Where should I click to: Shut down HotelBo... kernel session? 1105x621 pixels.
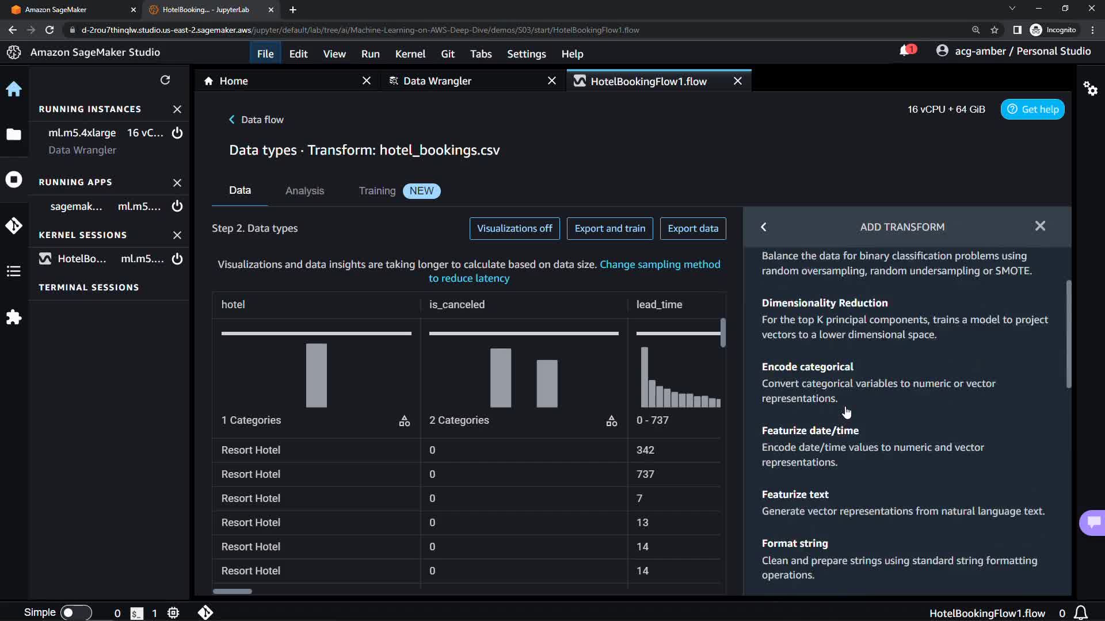[177, 259]
